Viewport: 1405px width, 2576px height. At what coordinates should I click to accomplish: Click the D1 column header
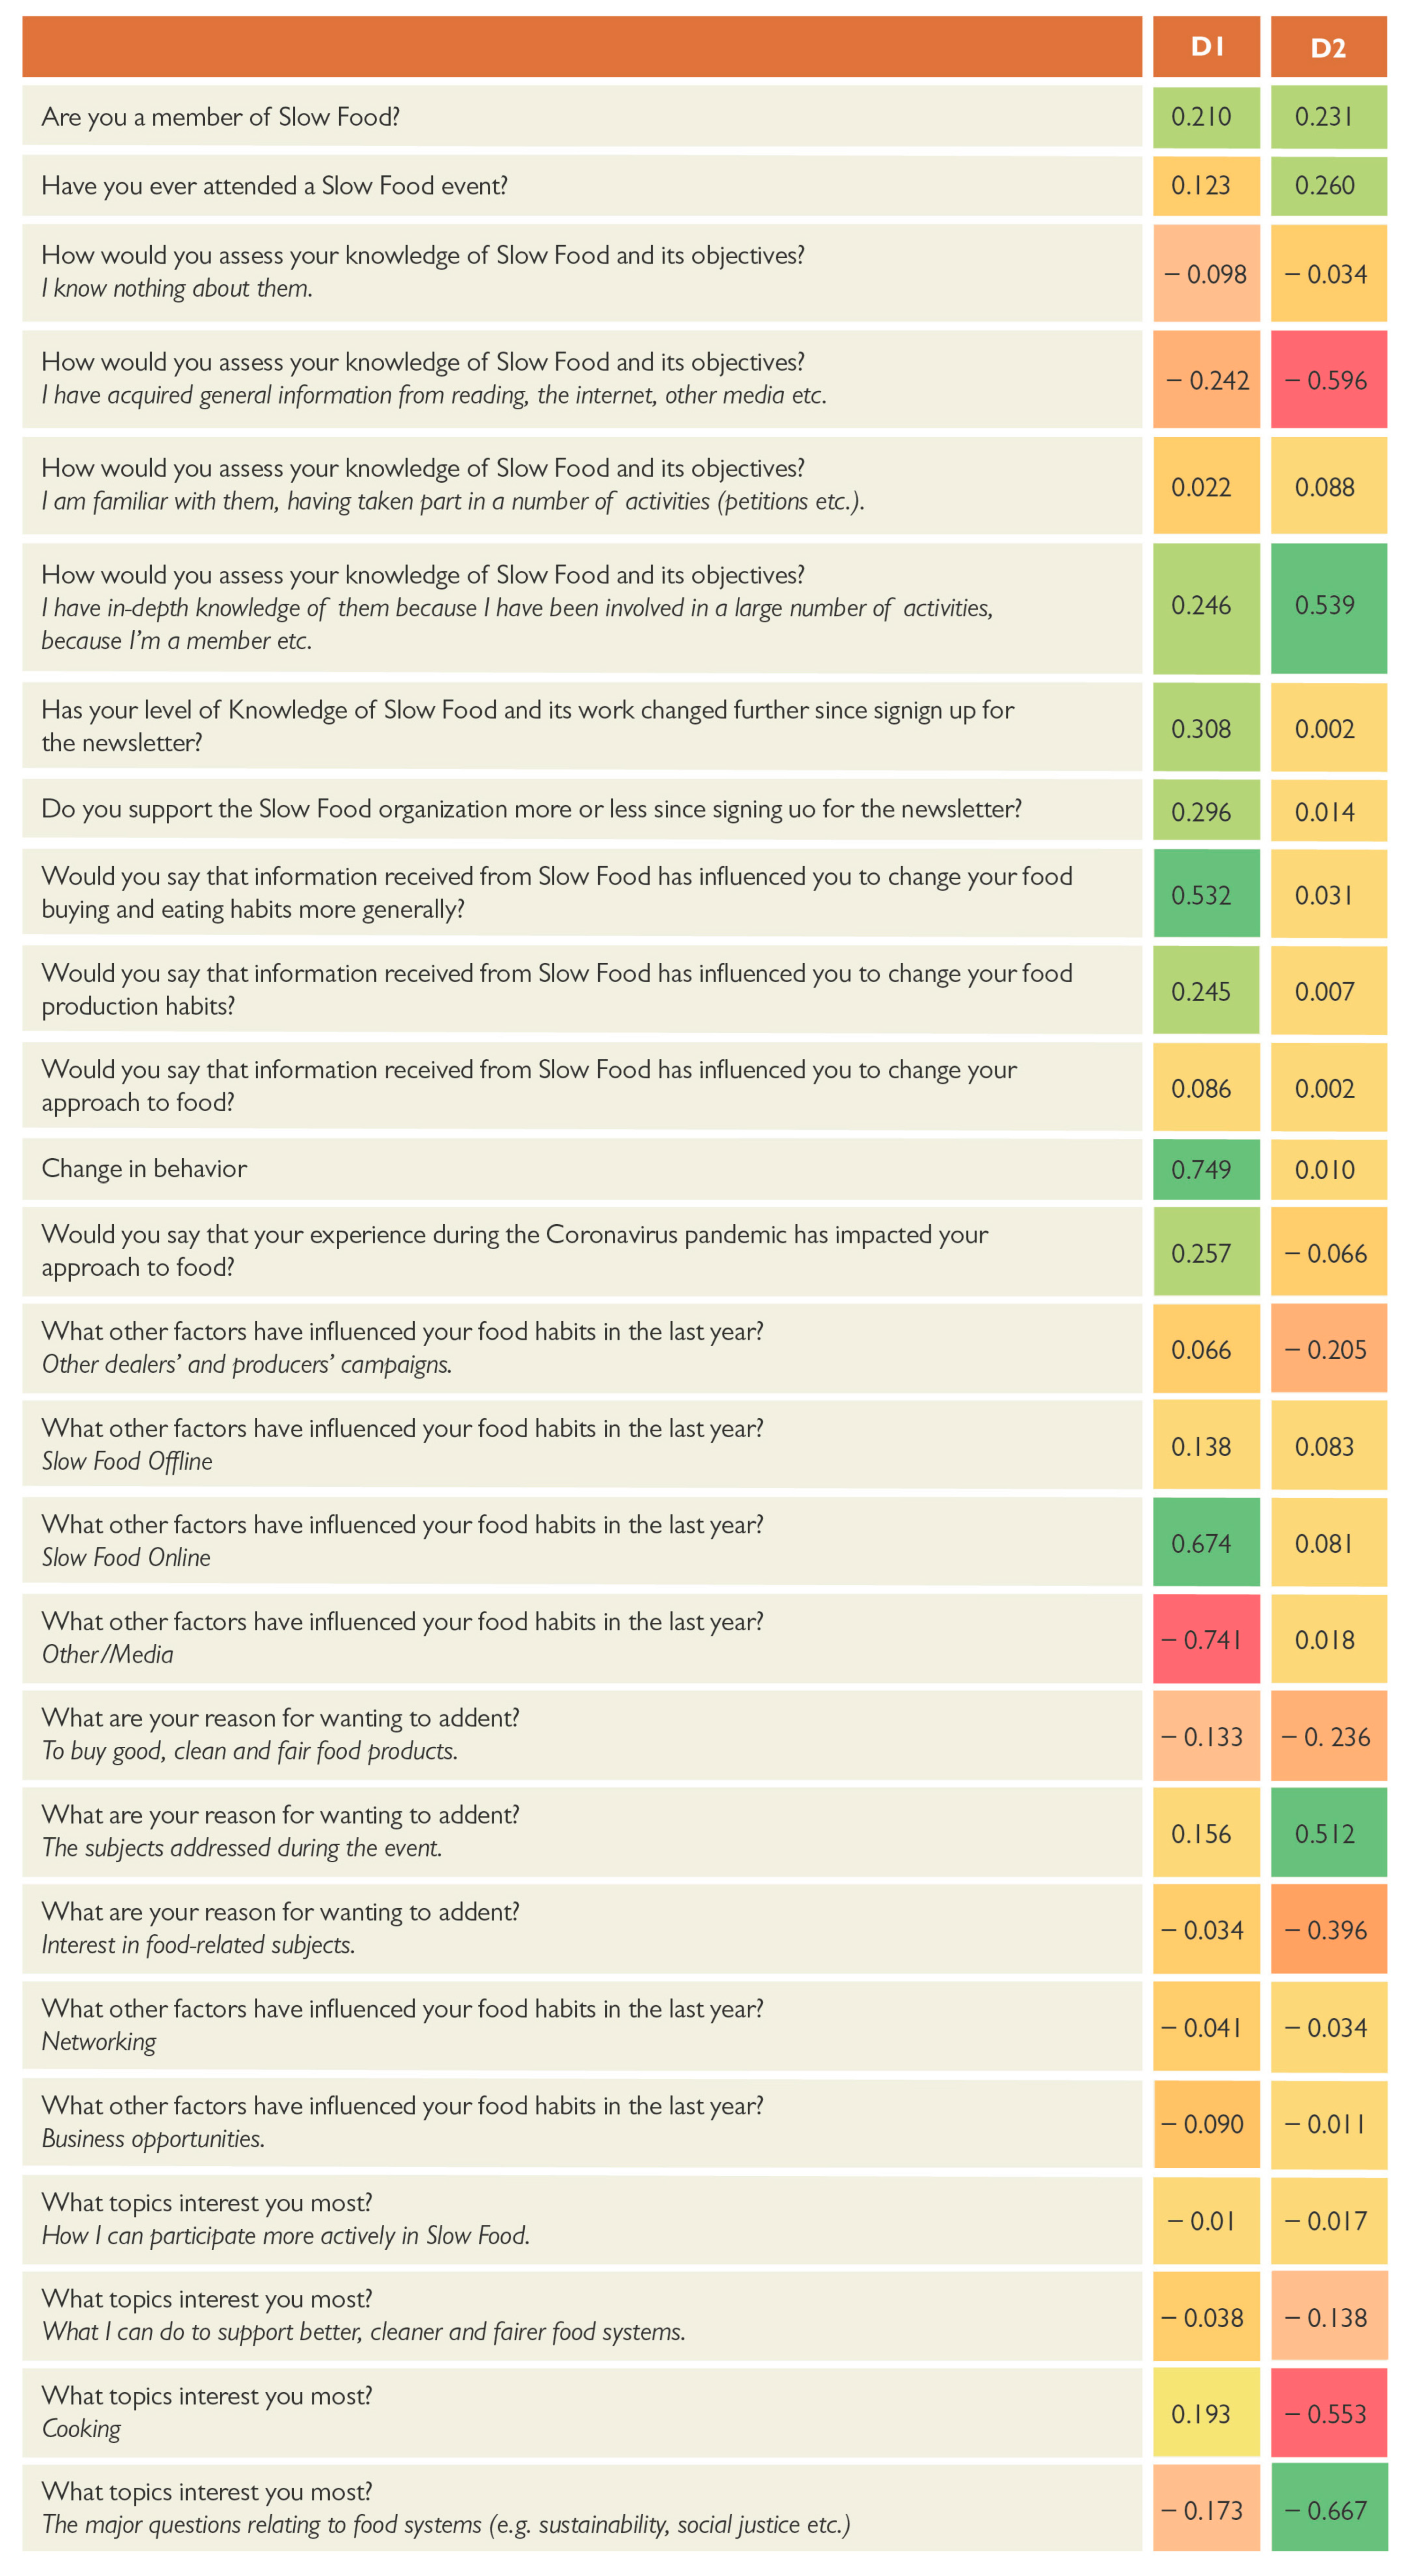tap(1206, 47)
